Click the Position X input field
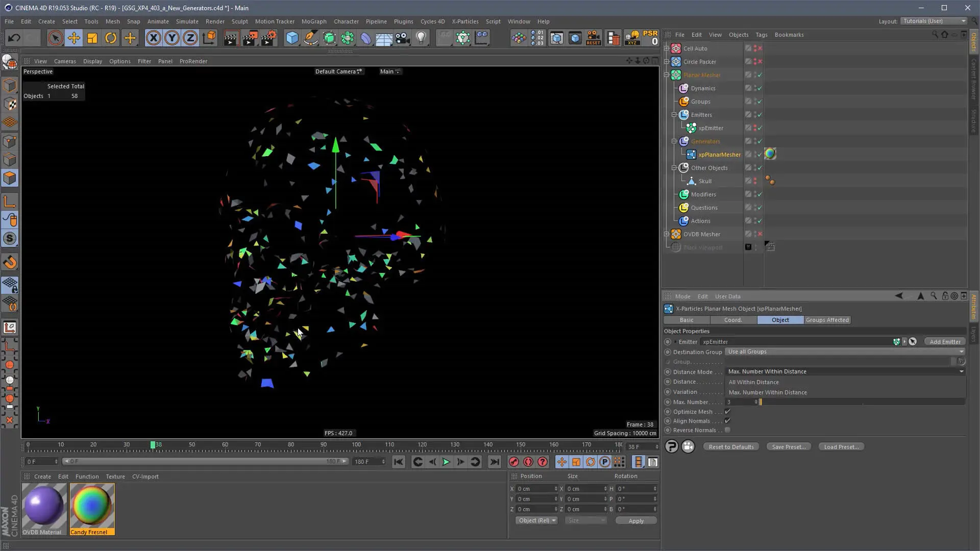This screenshot has width=980, height=551. (x=537, y=489)
